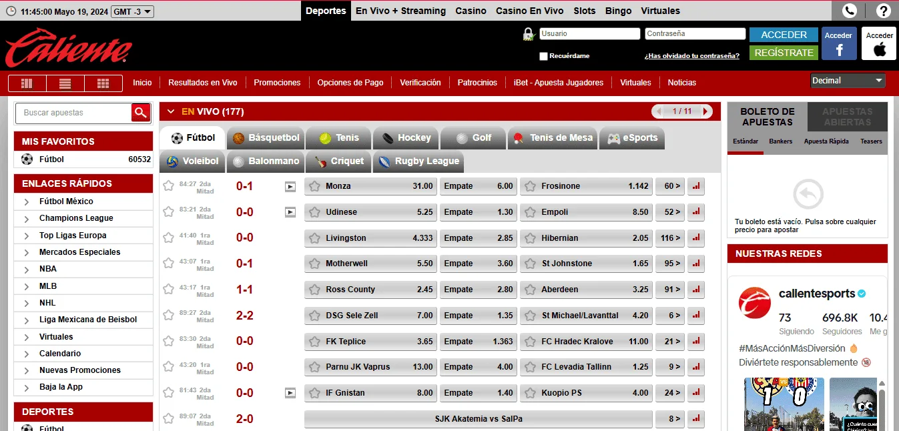Open live stream for Monza vs Frosinone

pyautogui.click(x=290, y=187)
